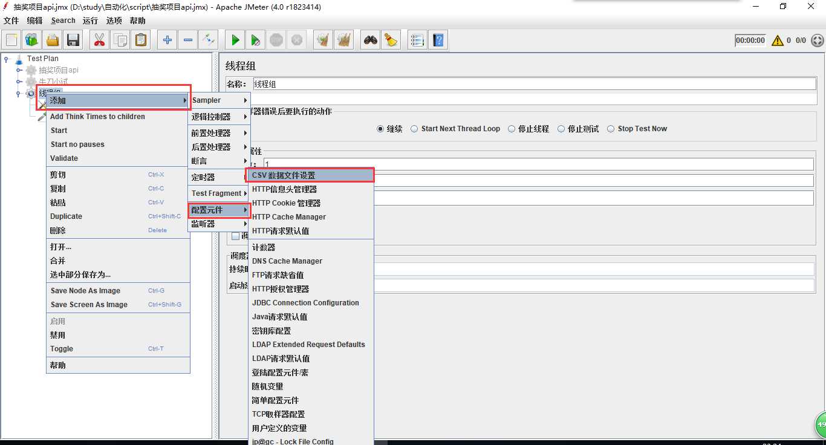Open the 文件 menu
The image size is (826, 445).
(x=11, y=21)
